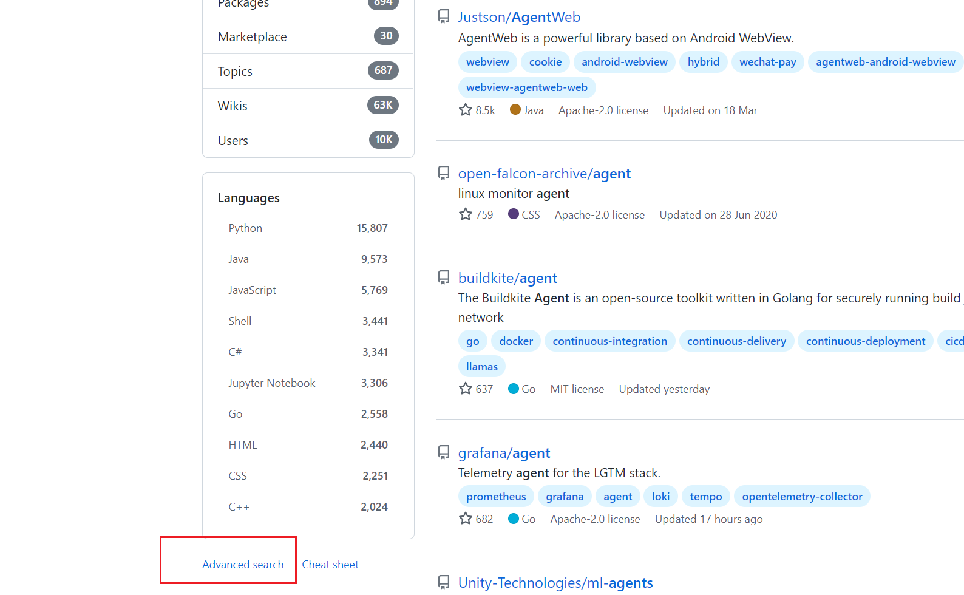The height and width of the screenshot is (595, 964).
Task: Click the star icon showing 682 stars
Action: (x=465, y=518)
